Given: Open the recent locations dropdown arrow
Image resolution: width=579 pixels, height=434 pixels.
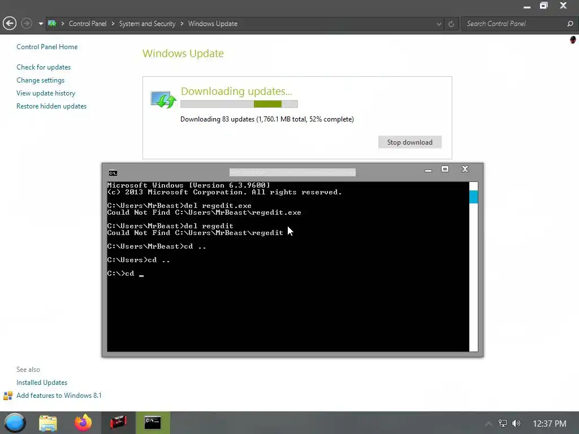Looking at the screenshot, I should coord(41,24).
